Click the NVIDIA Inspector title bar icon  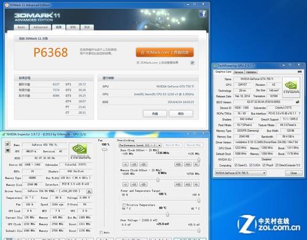4,134
